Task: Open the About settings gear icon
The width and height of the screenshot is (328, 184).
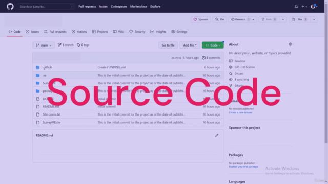Action: (290, 44)
